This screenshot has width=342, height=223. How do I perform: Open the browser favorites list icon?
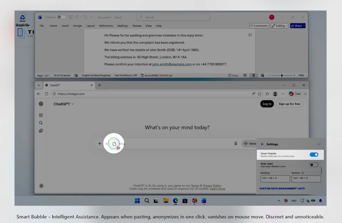267,94
